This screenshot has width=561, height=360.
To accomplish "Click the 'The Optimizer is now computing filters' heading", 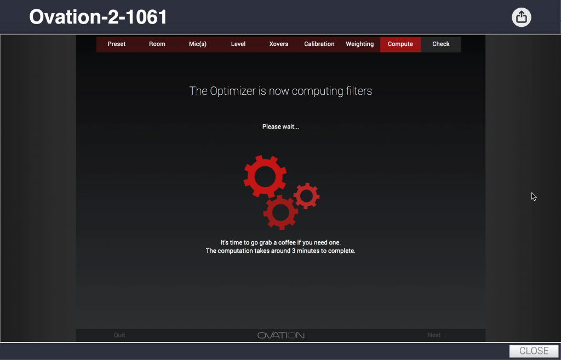I will 280,91.
